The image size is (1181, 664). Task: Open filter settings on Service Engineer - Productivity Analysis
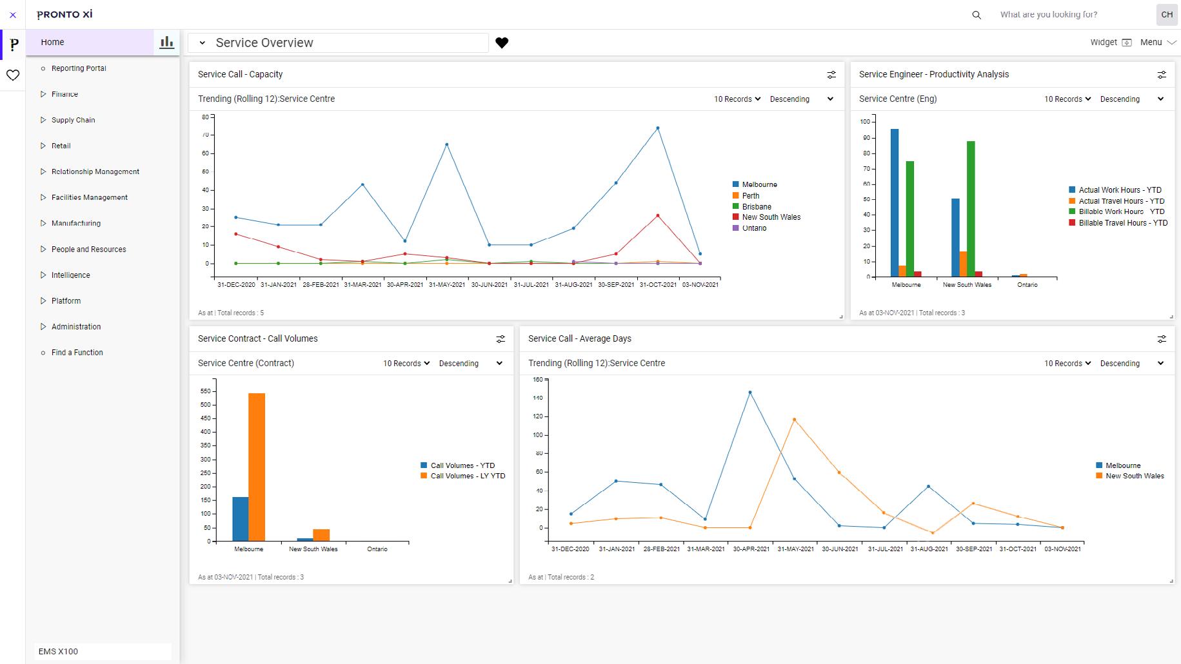pos(1162,74)
